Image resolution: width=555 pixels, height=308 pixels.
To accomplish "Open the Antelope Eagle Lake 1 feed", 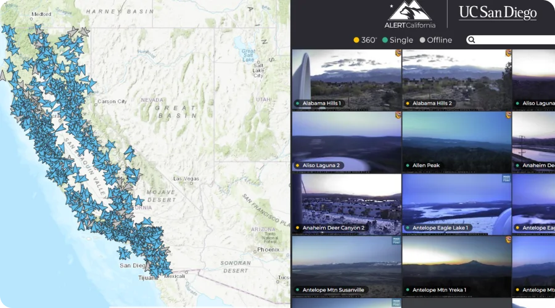I will [x=456, y=205].
